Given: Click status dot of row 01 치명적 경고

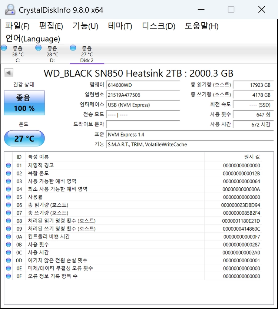Looking at the screenshot, I should [x=9, y=165].
